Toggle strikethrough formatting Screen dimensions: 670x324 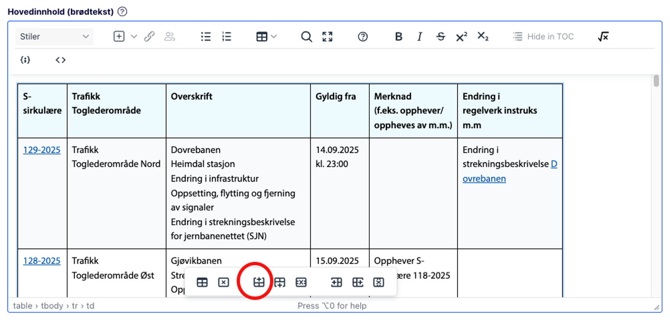pyautogui.click(x=441, y=37)
